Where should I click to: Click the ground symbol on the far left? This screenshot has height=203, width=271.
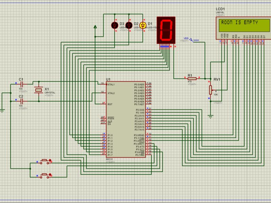[3, 109]
